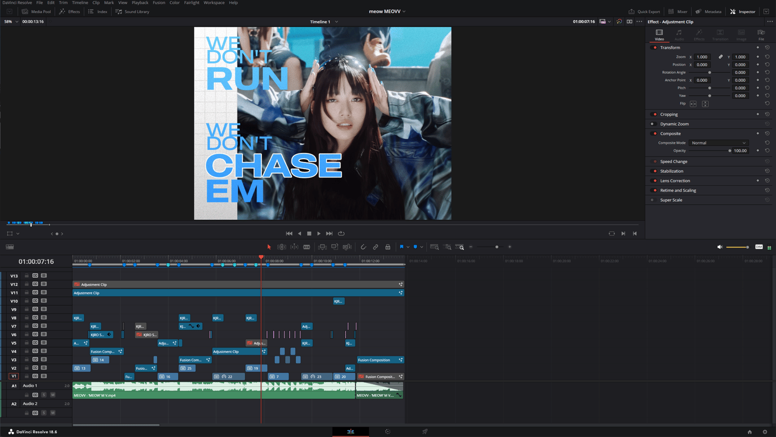Open the Fusion menu
The width and height of the screenshot is (776, 437).
click(x=159, y=3)
